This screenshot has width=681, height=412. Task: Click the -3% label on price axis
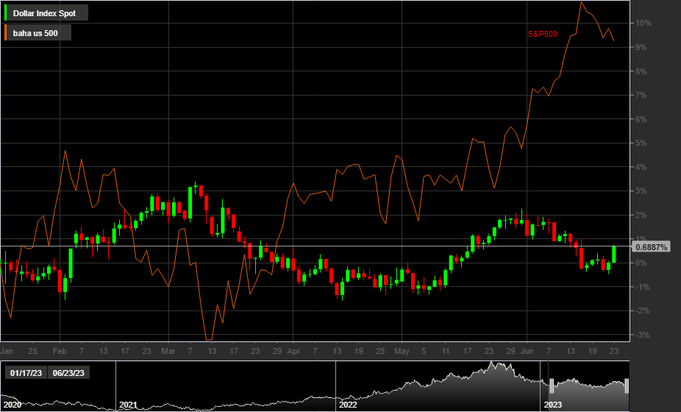coord(642,335)
